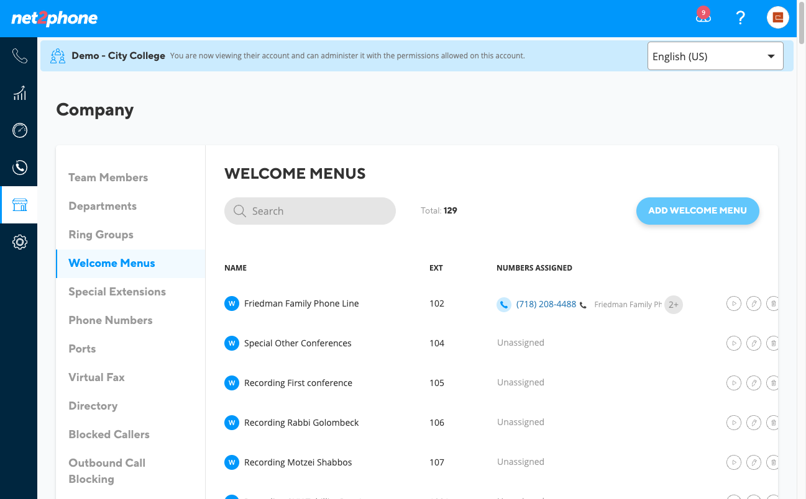Go to Ring Groups section

[101, 235]
